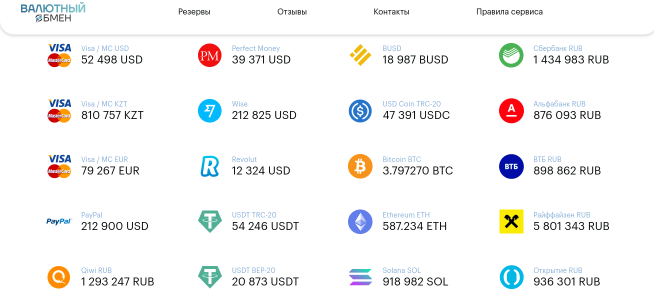The width and height of the screenshot is (654, 291).
Task: Click the Альфабанк red icon
Action: click(x=511, y=111)
